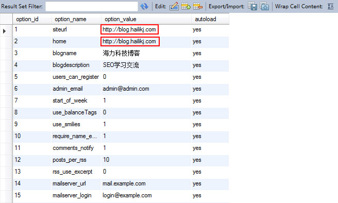Screen dimensions: 338x203
Task: Click the export recordset to file icon
Action: pyautogui.click(x=252, y=7)
